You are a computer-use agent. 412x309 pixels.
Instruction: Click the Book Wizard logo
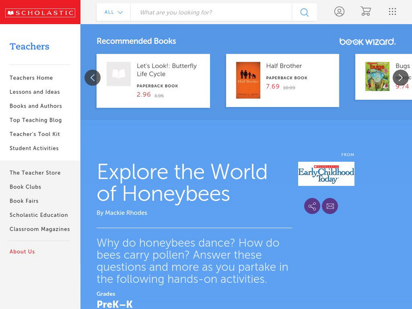click(x=367, y=42)
